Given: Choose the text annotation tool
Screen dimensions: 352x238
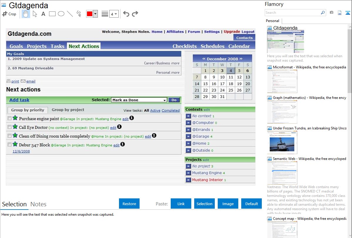Looking at the screenshot, I should (43, 14).
